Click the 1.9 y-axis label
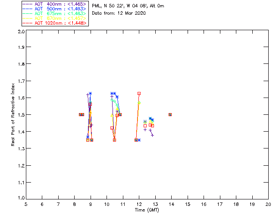The image size is (276, 221). [x=21, y=47]
